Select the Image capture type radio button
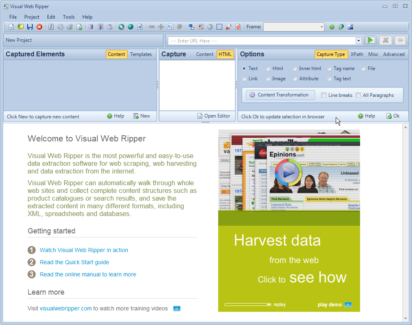This screenshot has height=325, width=412. click(x=268, y=79)
